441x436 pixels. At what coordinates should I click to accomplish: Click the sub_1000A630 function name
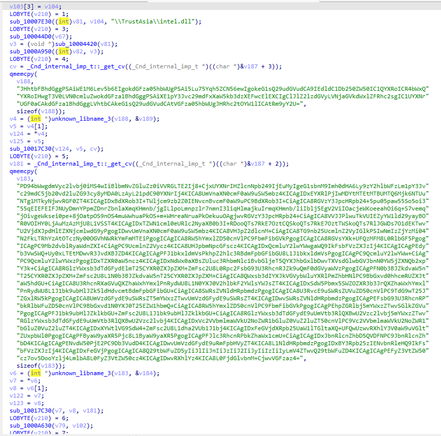click(x=30, y=426)
